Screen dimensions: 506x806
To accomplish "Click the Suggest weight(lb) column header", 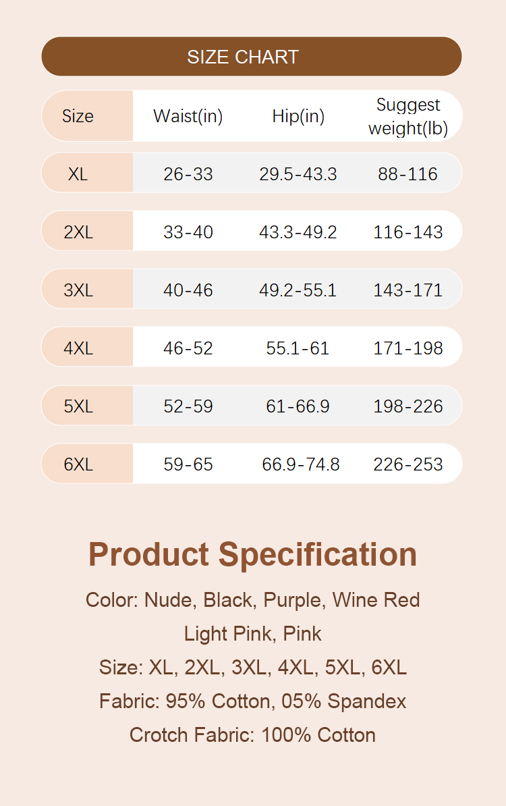I will [408, 116].
